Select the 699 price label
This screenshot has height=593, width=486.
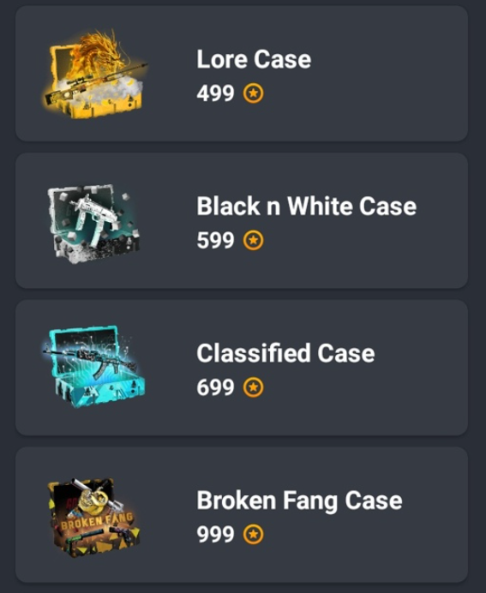(216, 387)
